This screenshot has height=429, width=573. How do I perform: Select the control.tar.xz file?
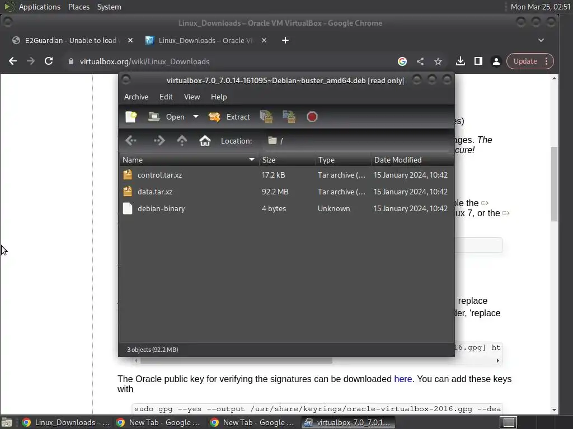[x=286, y=175]
